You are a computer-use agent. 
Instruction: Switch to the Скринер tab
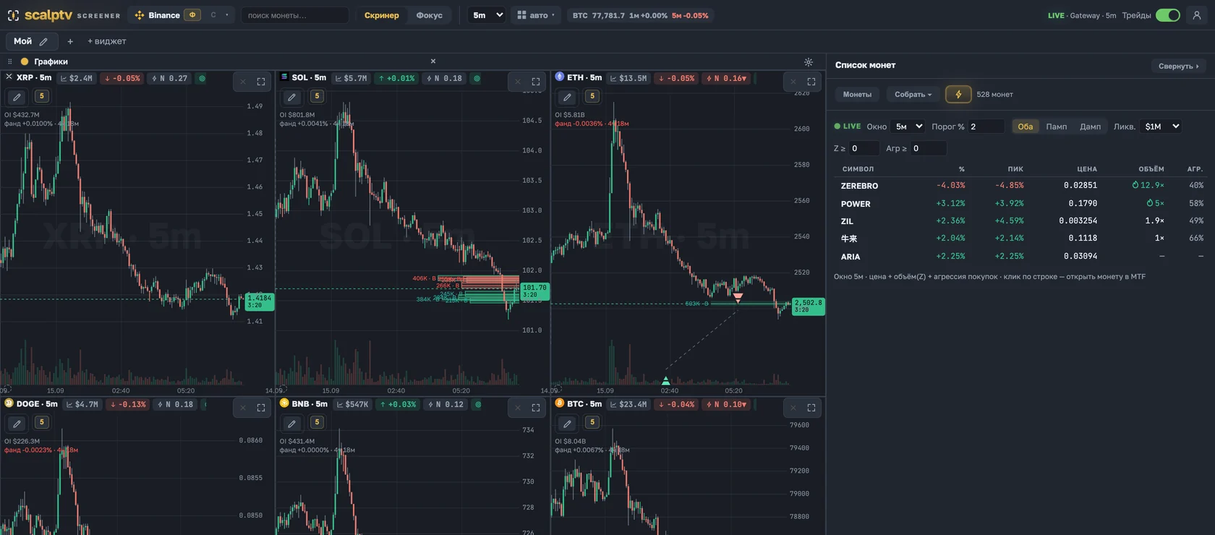pos(381,15)
